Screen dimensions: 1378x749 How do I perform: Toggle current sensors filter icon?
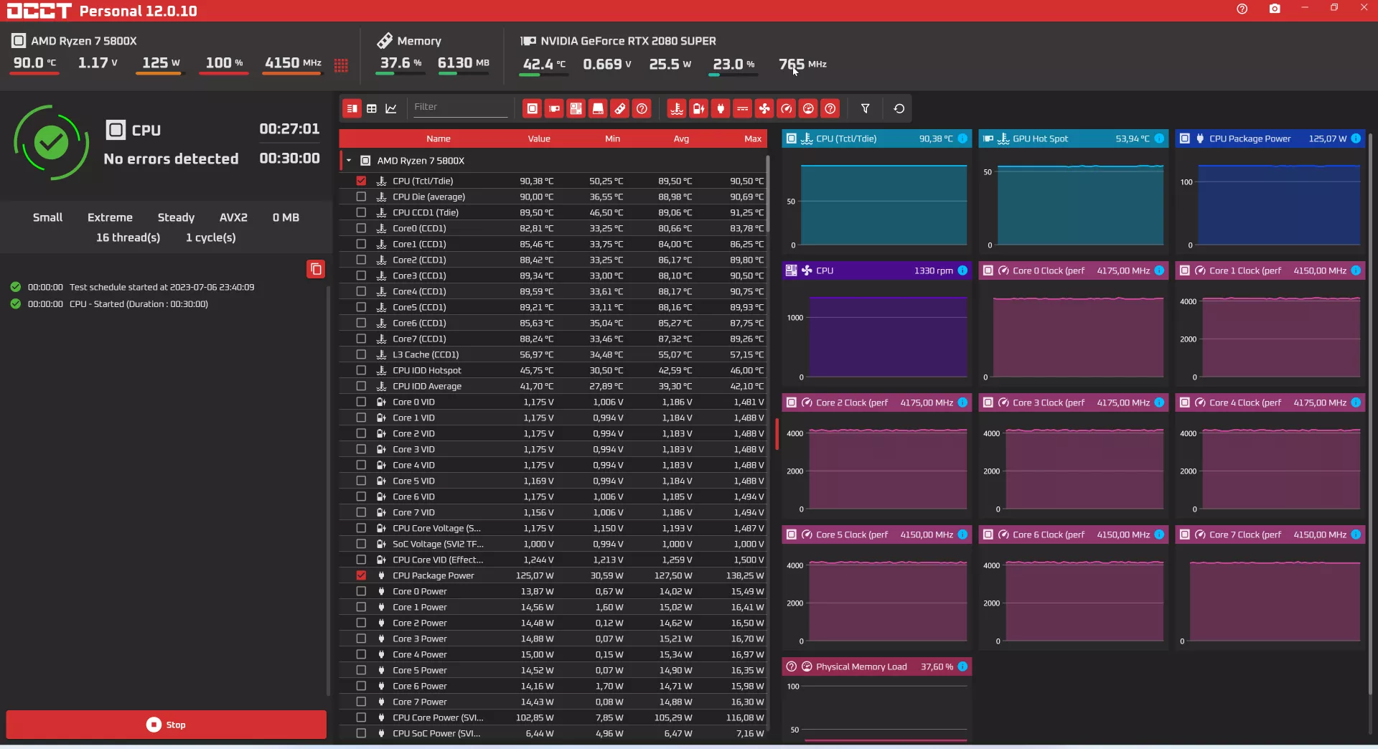pyautogui.click(x=743, y=109)
